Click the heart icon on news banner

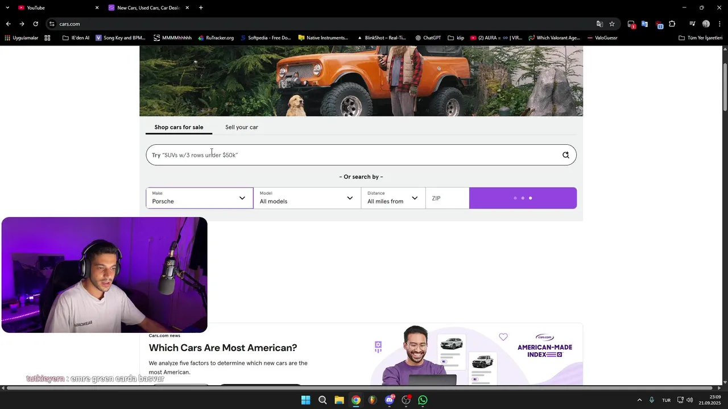pos(503,337)
